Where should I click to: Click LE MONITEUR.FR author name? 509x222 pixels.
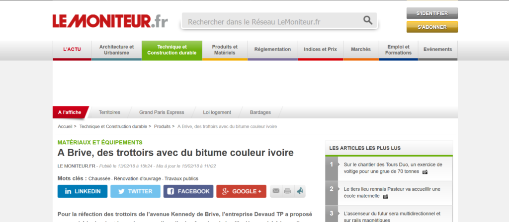pyautogui.click(x=76, y=166)
